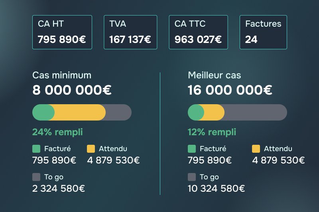
Task: Click yellow Attendu swatch under Cas minimum
Action: [x=91, y=149]
